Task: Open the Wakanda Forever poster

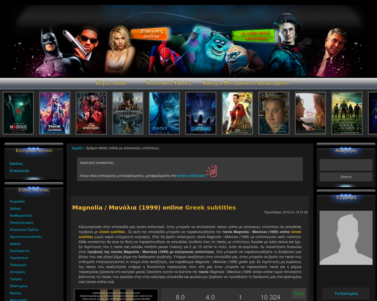Action: pyautogui.click(x=128, y=113)
